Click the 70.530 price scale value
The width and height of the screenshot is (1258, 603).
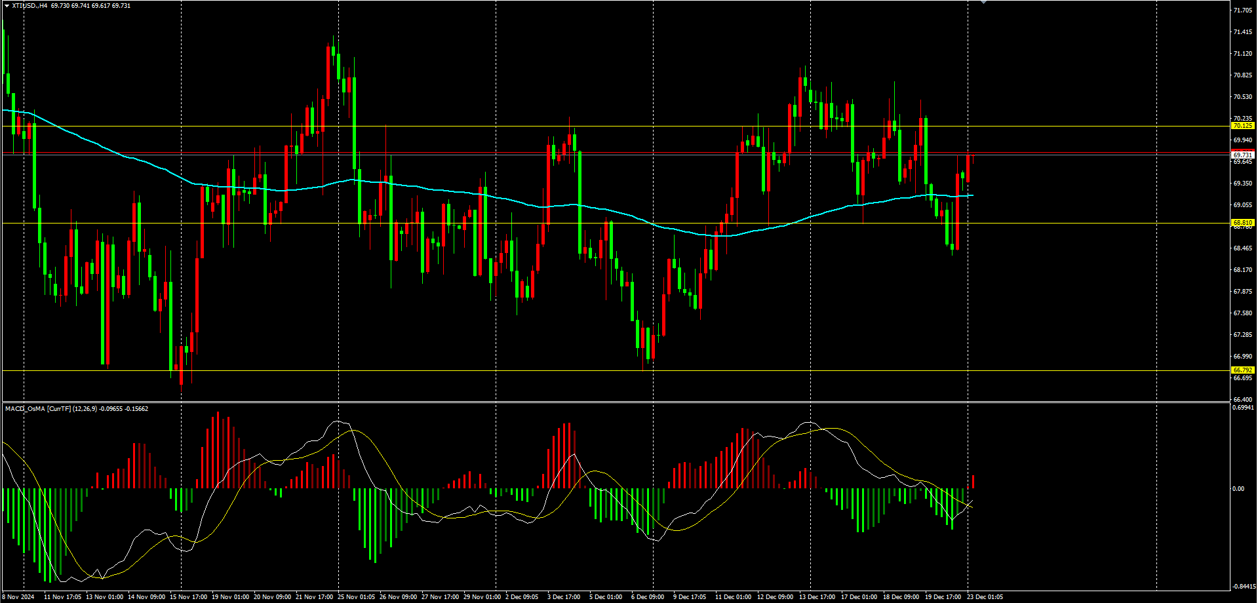tap(1243, 97)
